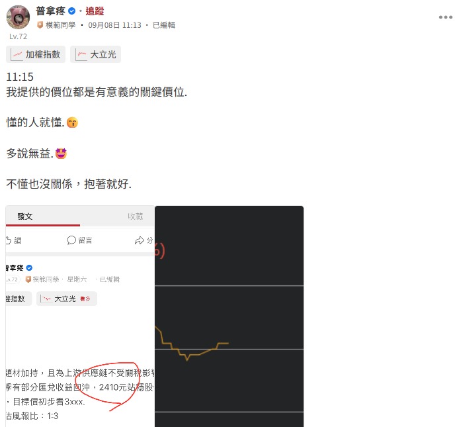The height and width of the screenshot is (427, 461).
Task: Click the author name 普拿疼
Action: 50,11
